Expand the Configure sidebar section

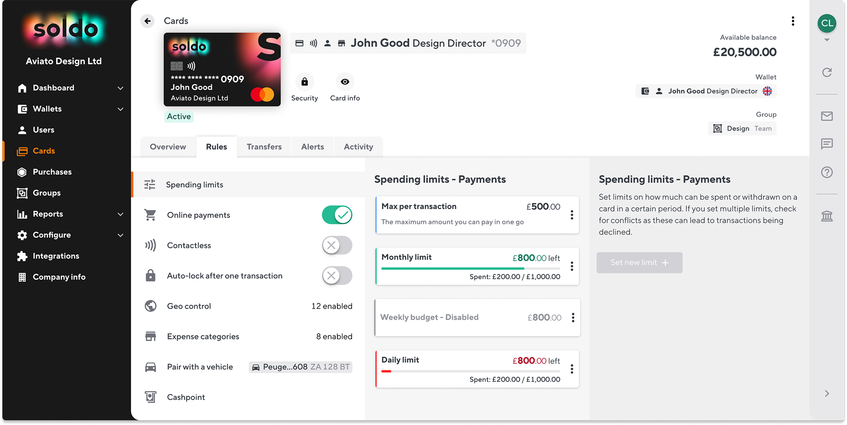point(120,235)
